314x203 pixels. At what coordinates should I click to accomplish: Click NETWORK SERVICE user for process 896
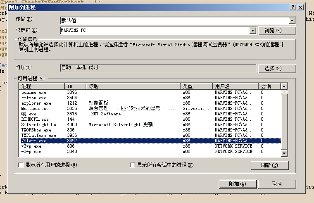pos(233,146)
